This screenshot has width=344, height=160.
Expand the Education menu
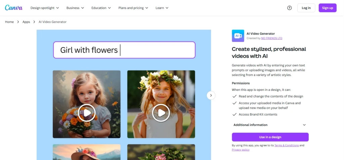pyautogui.click(x=101, y=8)
